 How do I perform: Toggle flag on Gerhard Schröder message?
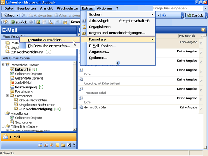[x=201, y=109]
